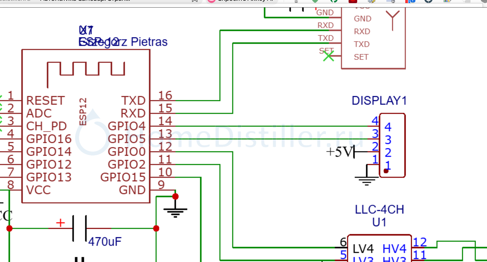Click the ground symbol below DISPLAY1 pin 1
Screen dimensions: 487x262
[366, 180]
